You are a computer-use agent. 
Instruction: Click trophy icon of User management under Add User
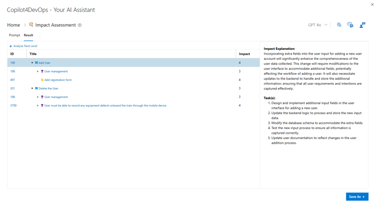42,71
